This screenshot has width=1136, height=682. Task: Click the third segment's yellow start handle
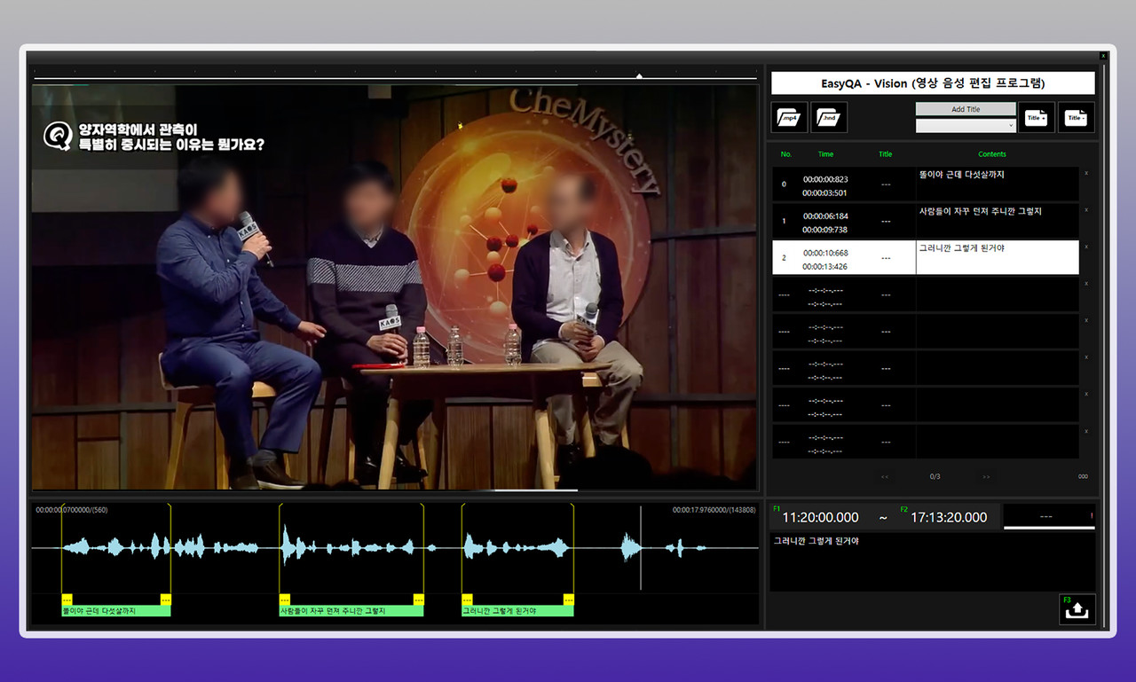(467, 600)
